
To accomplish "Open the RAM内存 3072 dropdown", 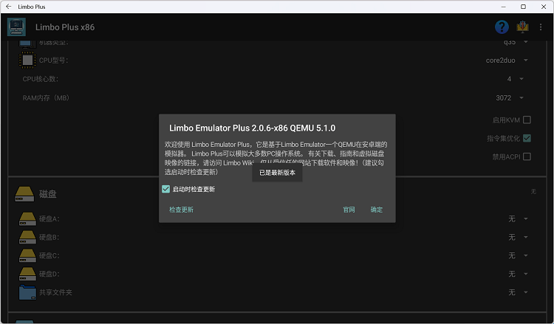I will [521, 97].
